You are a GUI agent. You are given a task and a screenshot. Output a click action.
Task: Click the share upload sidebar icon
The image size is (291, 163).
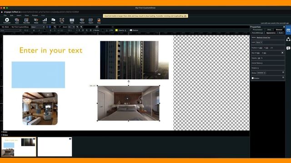click(288, 39)
